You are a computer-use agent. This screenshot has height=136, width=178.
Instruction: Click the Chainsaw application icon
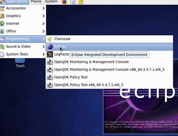[x=50, y=39]
